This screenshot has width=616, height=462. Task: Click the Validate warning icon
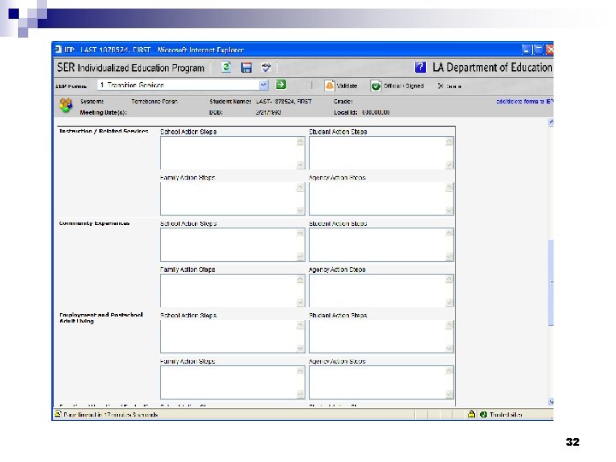(x=329, y=86)
